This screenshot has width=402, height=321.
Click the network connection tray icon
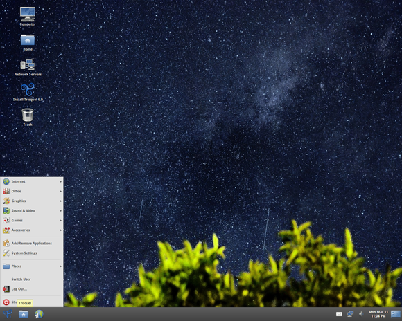point(350,314)
